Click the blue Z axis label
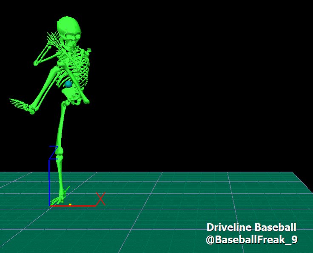 click(x=54, y=152)
